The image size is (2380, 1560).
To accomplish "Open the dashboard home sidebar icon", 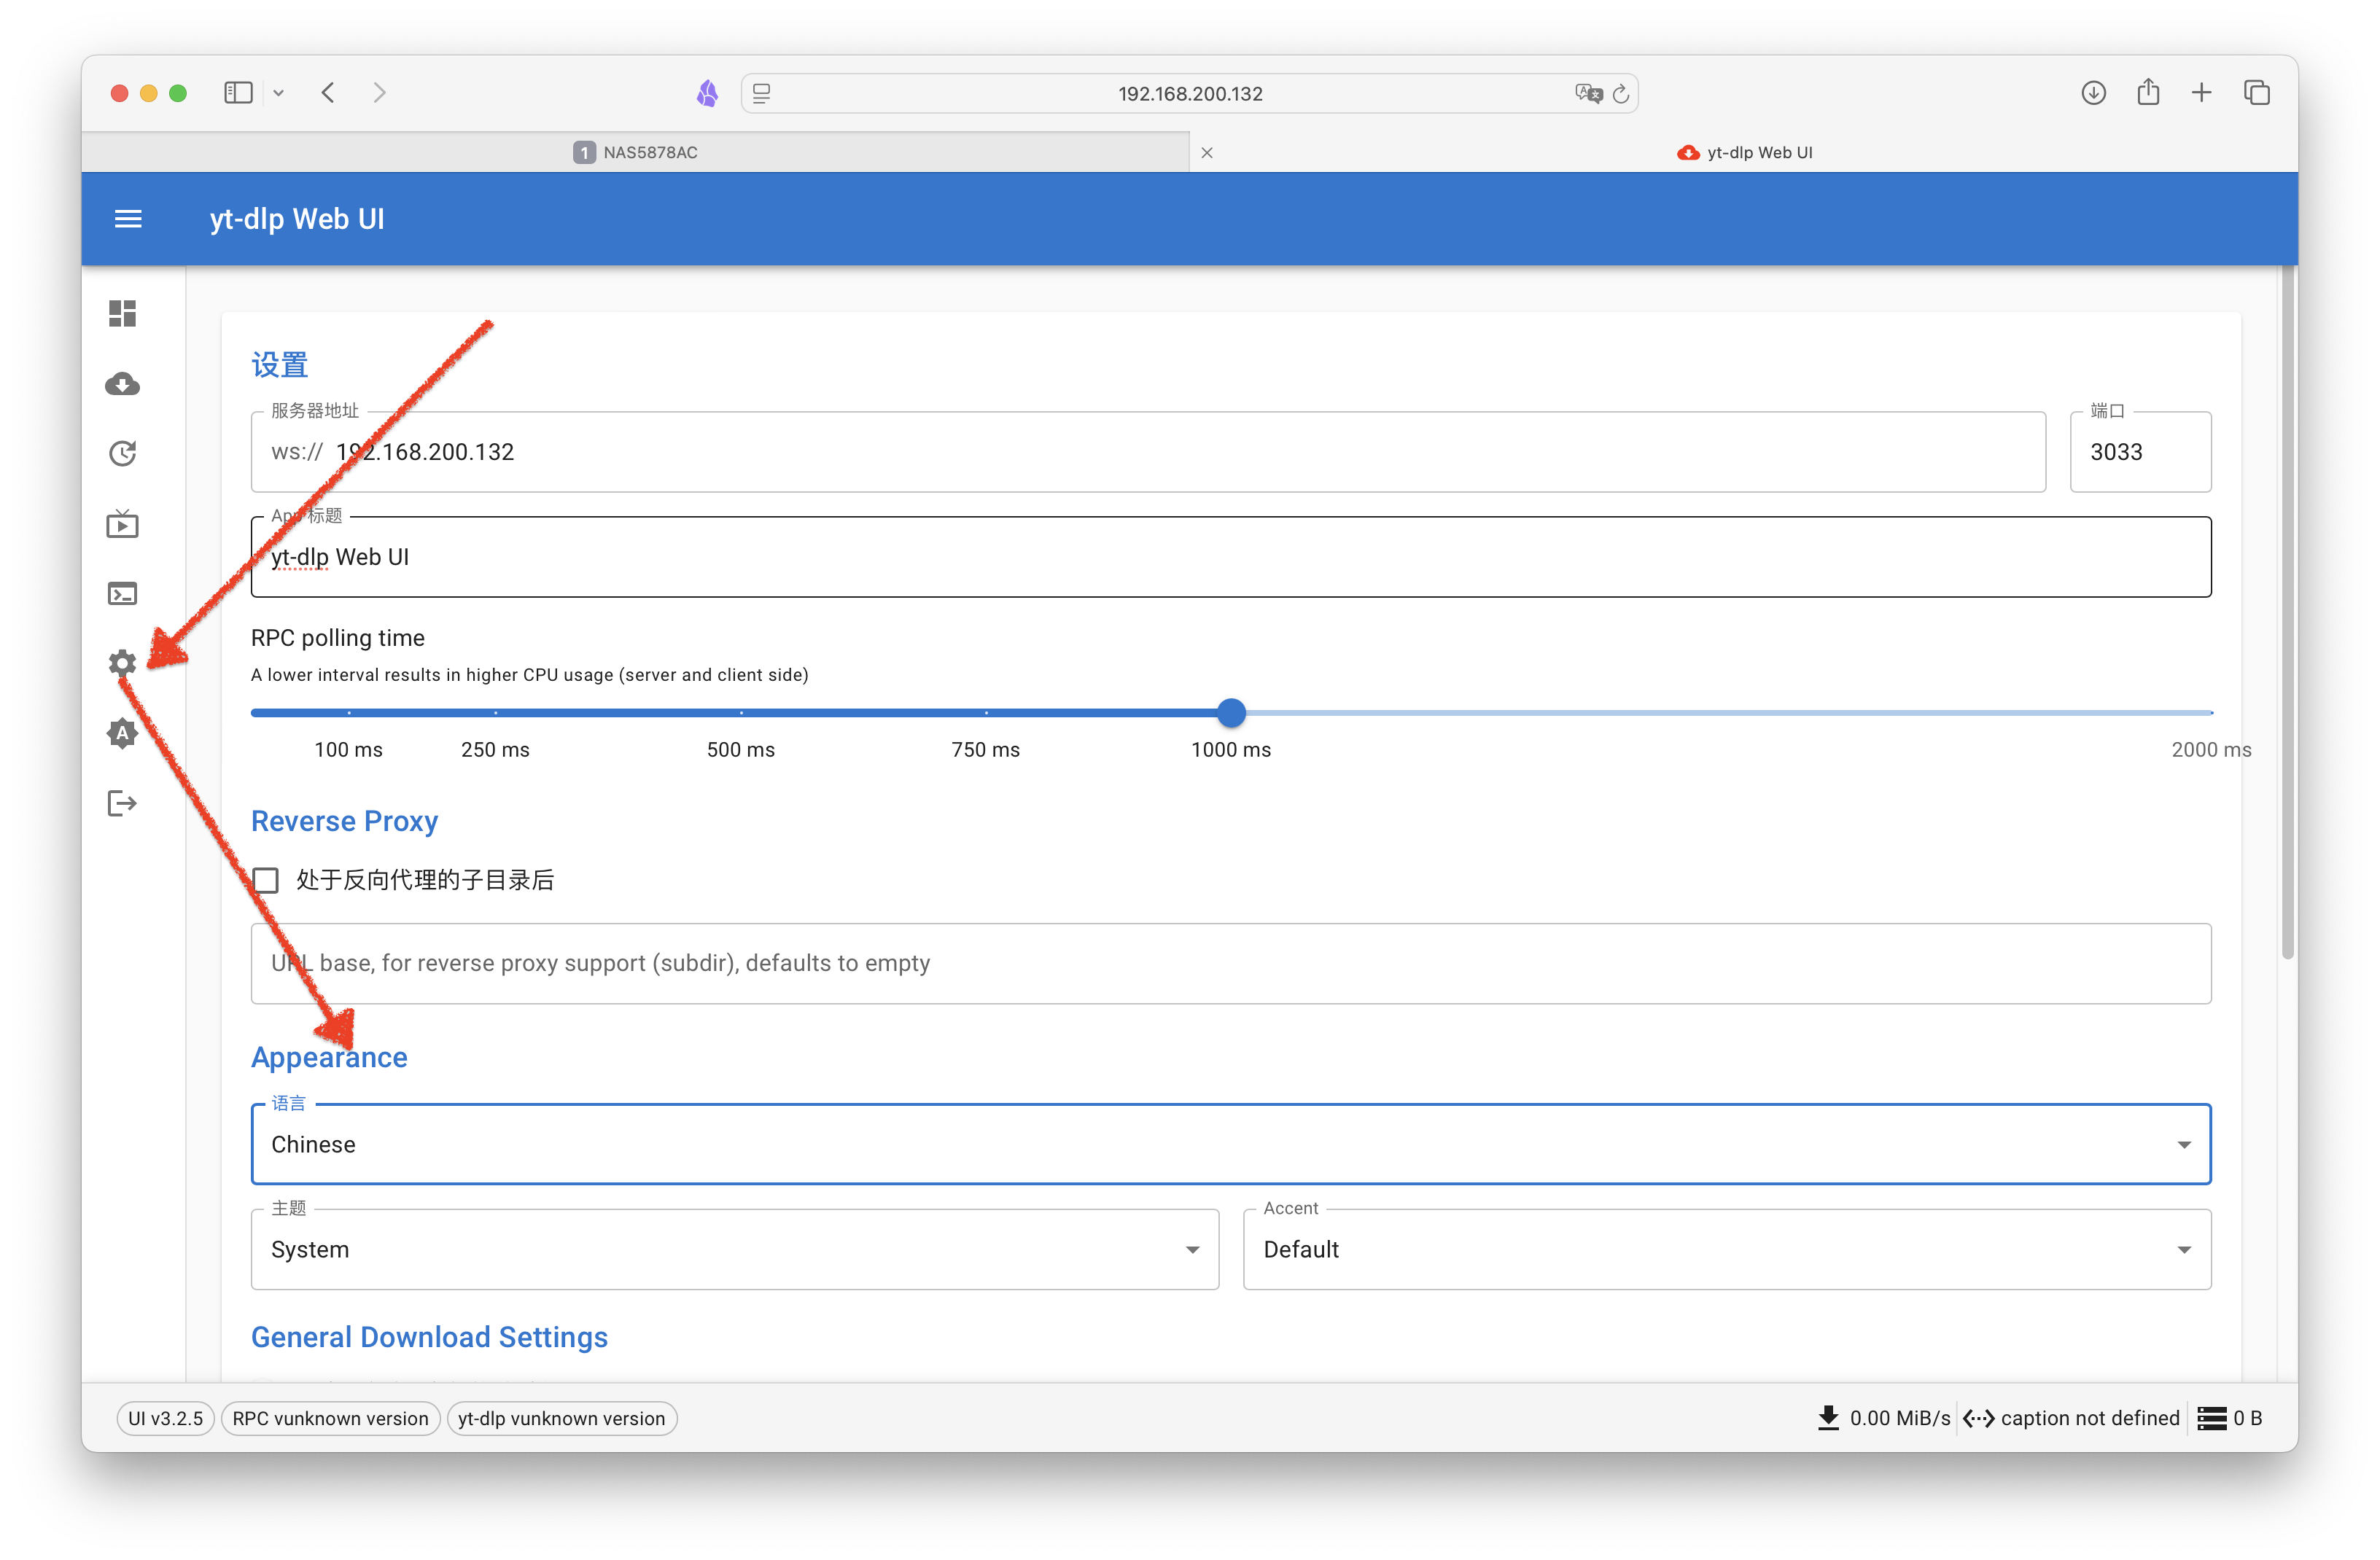I will pyautogui.click(x=122, y=314).
